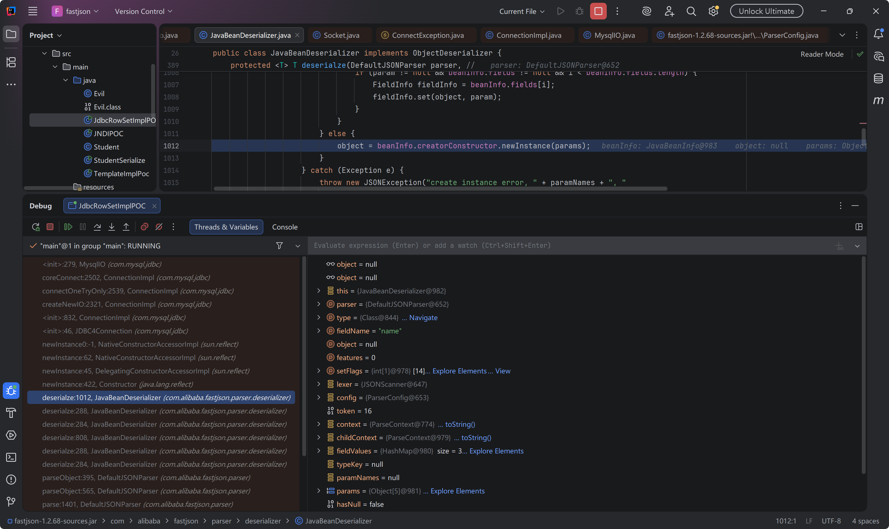Open the Services tool window icon
889x529 pixels.
tap(11, 435)
